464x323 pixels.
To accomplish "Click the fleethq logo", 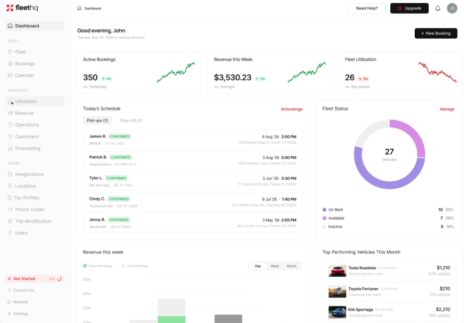I will point(22,8).
